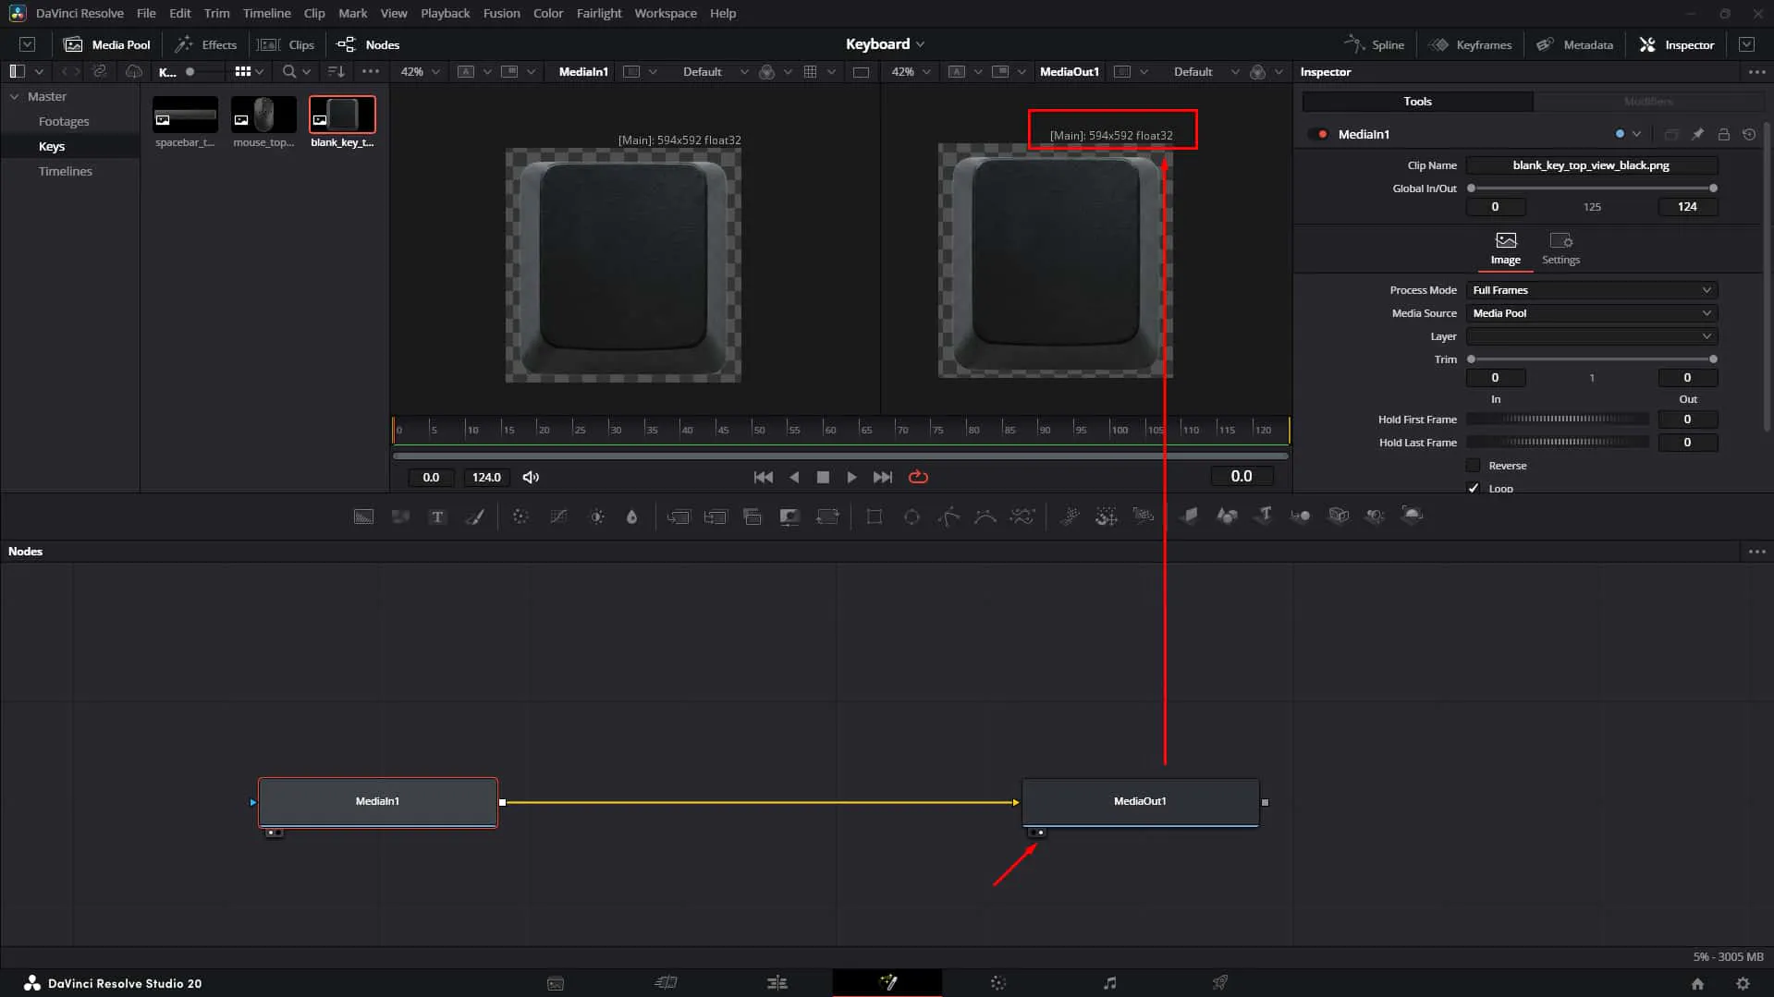The height and width of the screenshot is (997, 1774).
Task: Show the Spline editor
Action: pyautogui.click(x=1375, y=44)
